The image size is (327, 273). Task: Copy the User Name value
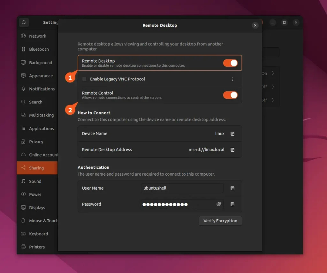(x=232, y=188)
